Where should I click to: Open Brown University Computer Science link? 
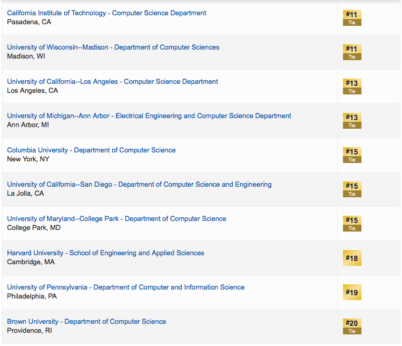[x=86, y=322]
